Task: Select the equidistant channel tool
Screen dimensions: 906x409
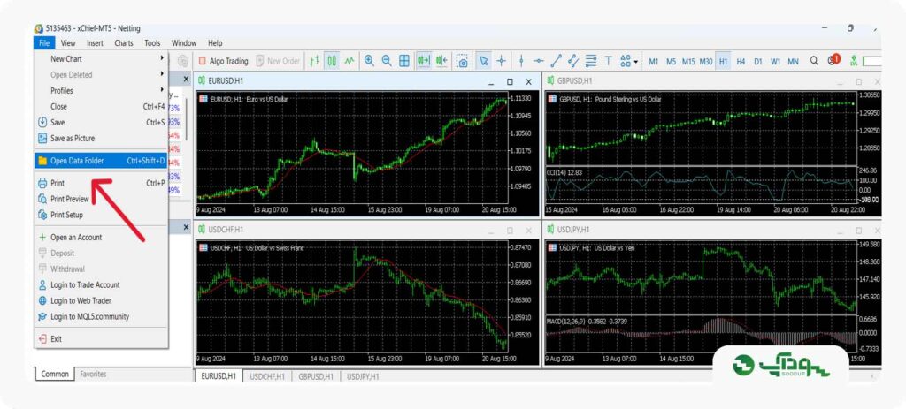Action: click(573, 61)
